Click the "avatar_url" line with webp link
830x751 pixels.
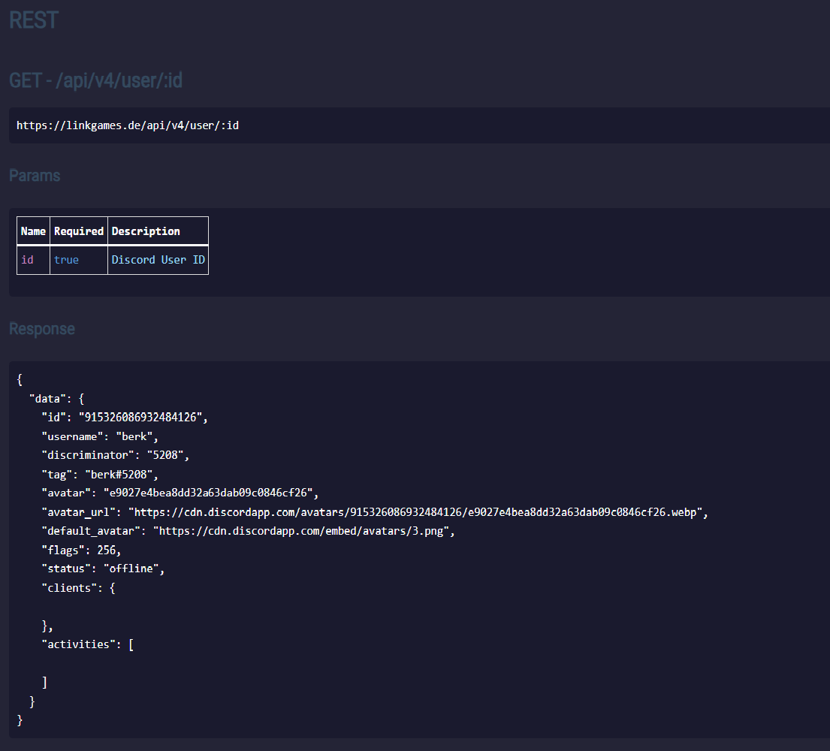375,512
